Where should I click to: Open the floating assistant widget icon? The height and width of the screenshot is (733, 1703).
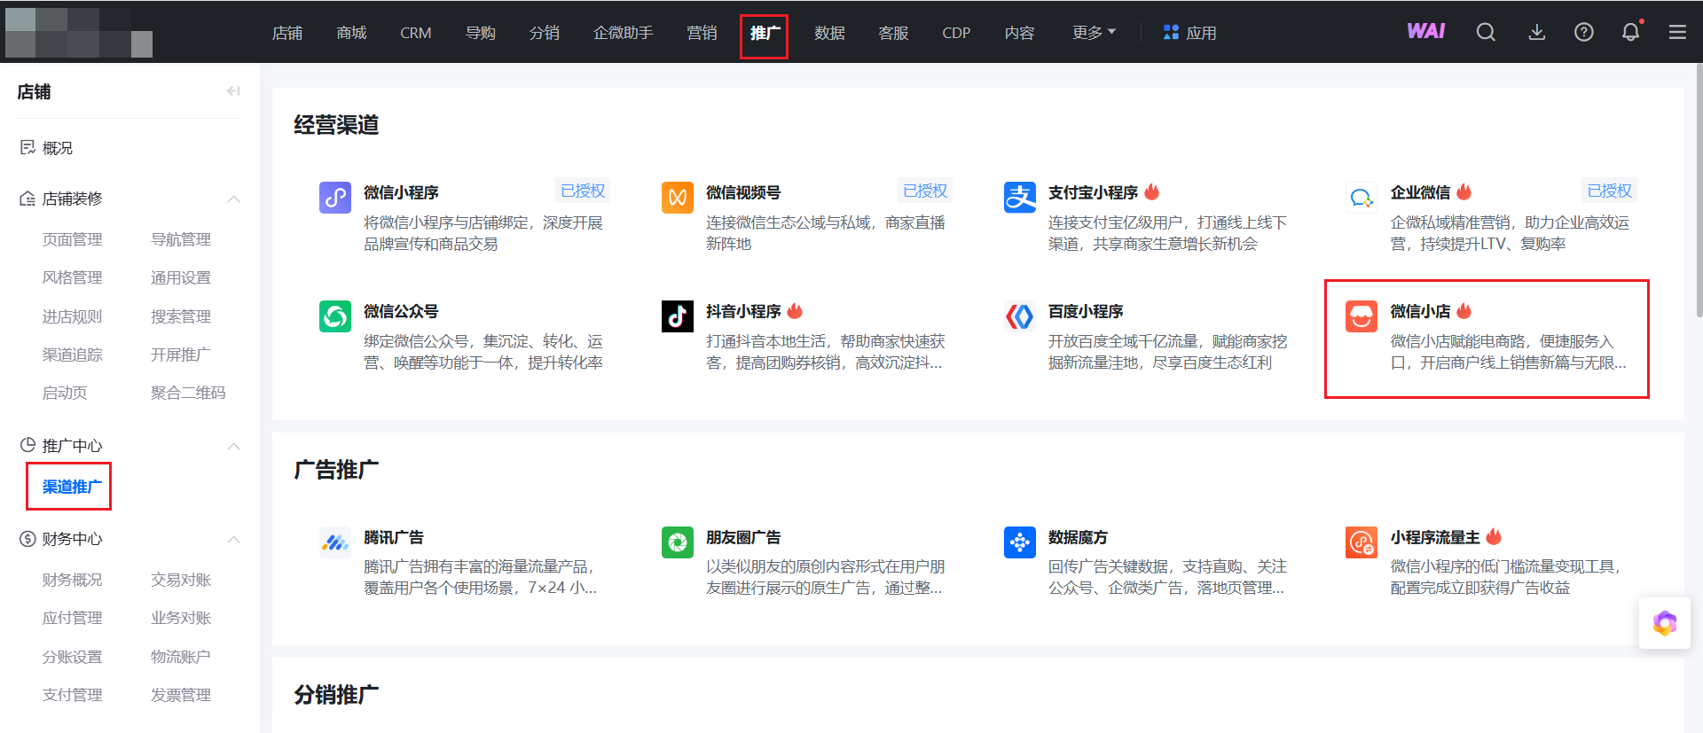point(1665,624)
